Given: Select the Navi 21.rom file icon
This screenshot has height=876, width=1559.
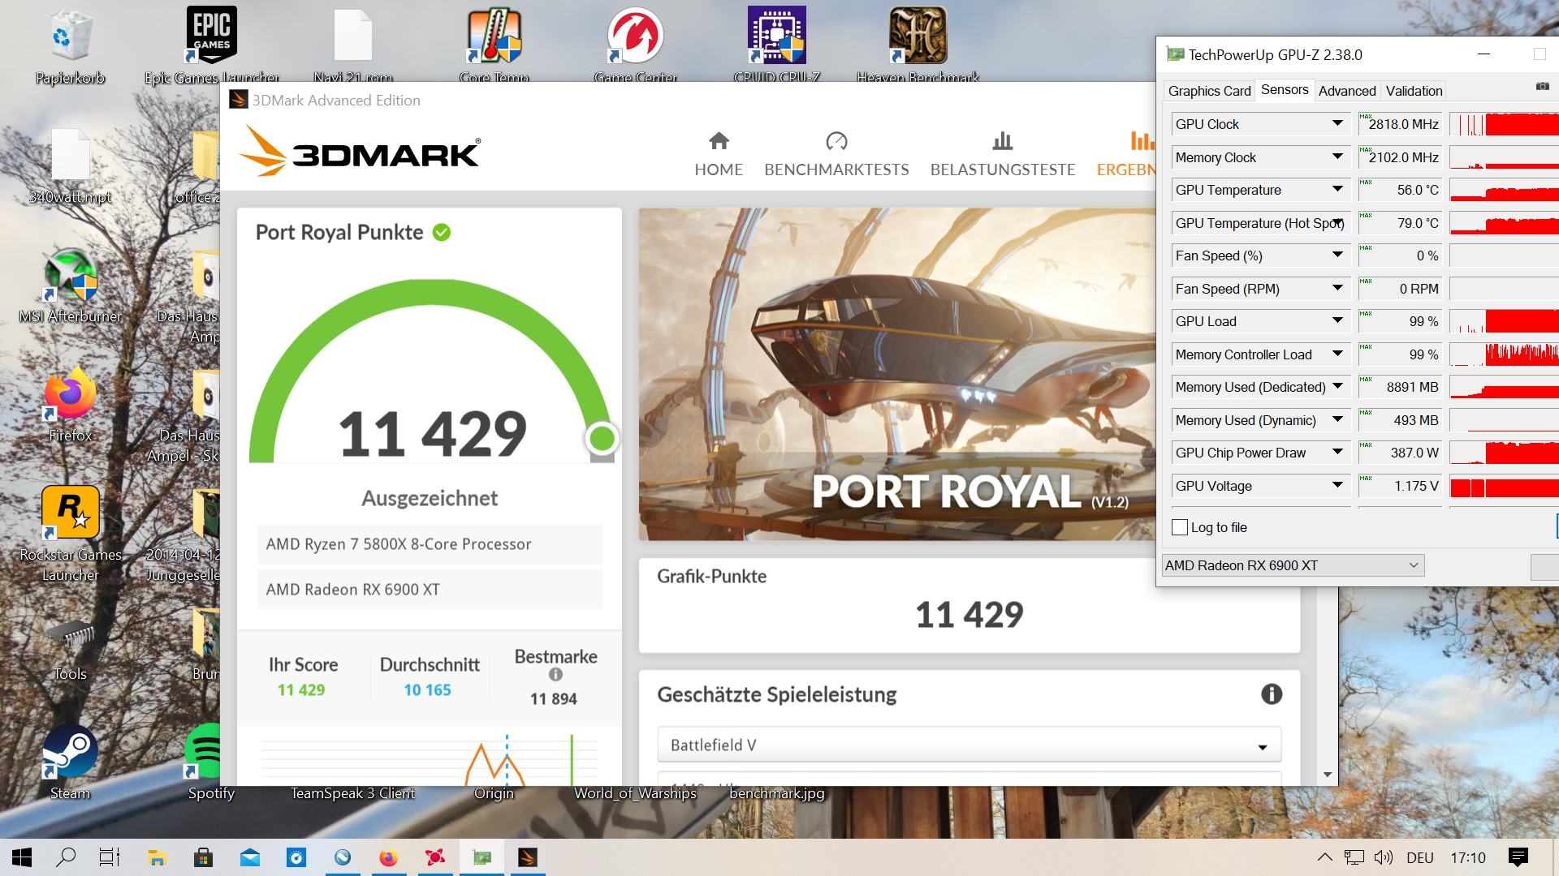Looking at the screenshot, I should click(x=353, y=45).
